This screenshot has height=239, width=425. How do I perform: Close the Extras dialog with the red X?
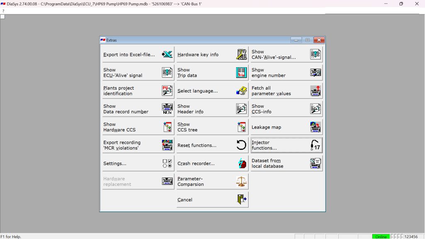[319, 40]
